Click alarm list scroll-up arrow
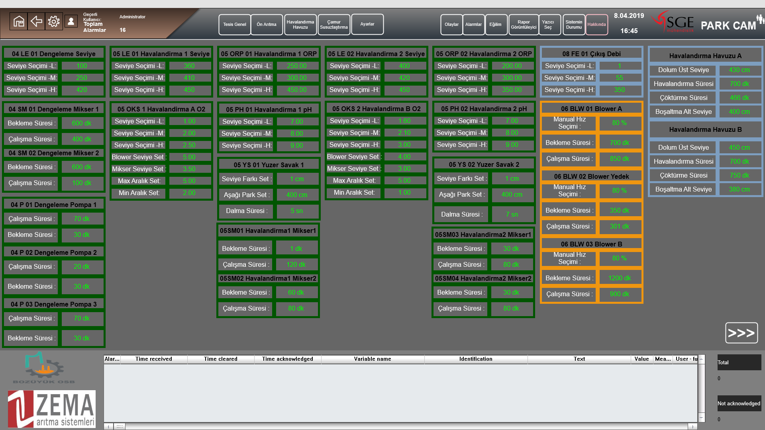Viewport: 765px width, 430px height. coord(701,359)
